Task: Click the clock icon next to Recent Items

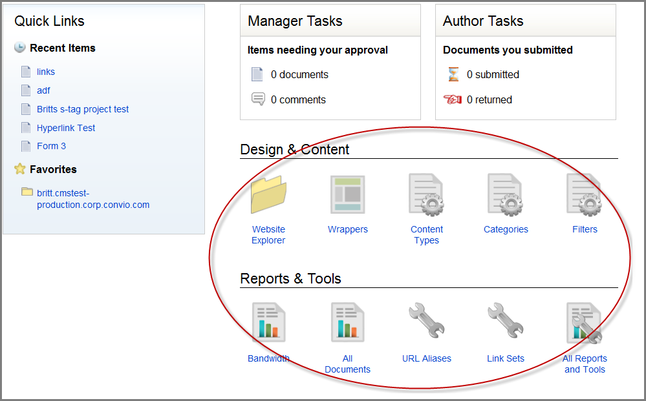Action: point(20,48)
